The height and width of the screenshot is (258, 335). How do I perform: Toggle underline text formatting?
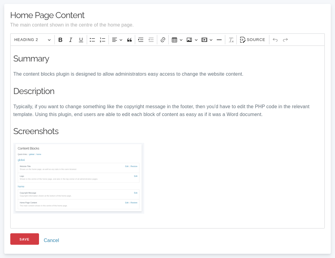click(x=81, y=40)
